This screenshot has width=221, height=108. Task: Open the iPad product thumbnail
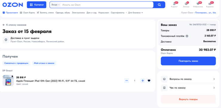coord(8,80)
